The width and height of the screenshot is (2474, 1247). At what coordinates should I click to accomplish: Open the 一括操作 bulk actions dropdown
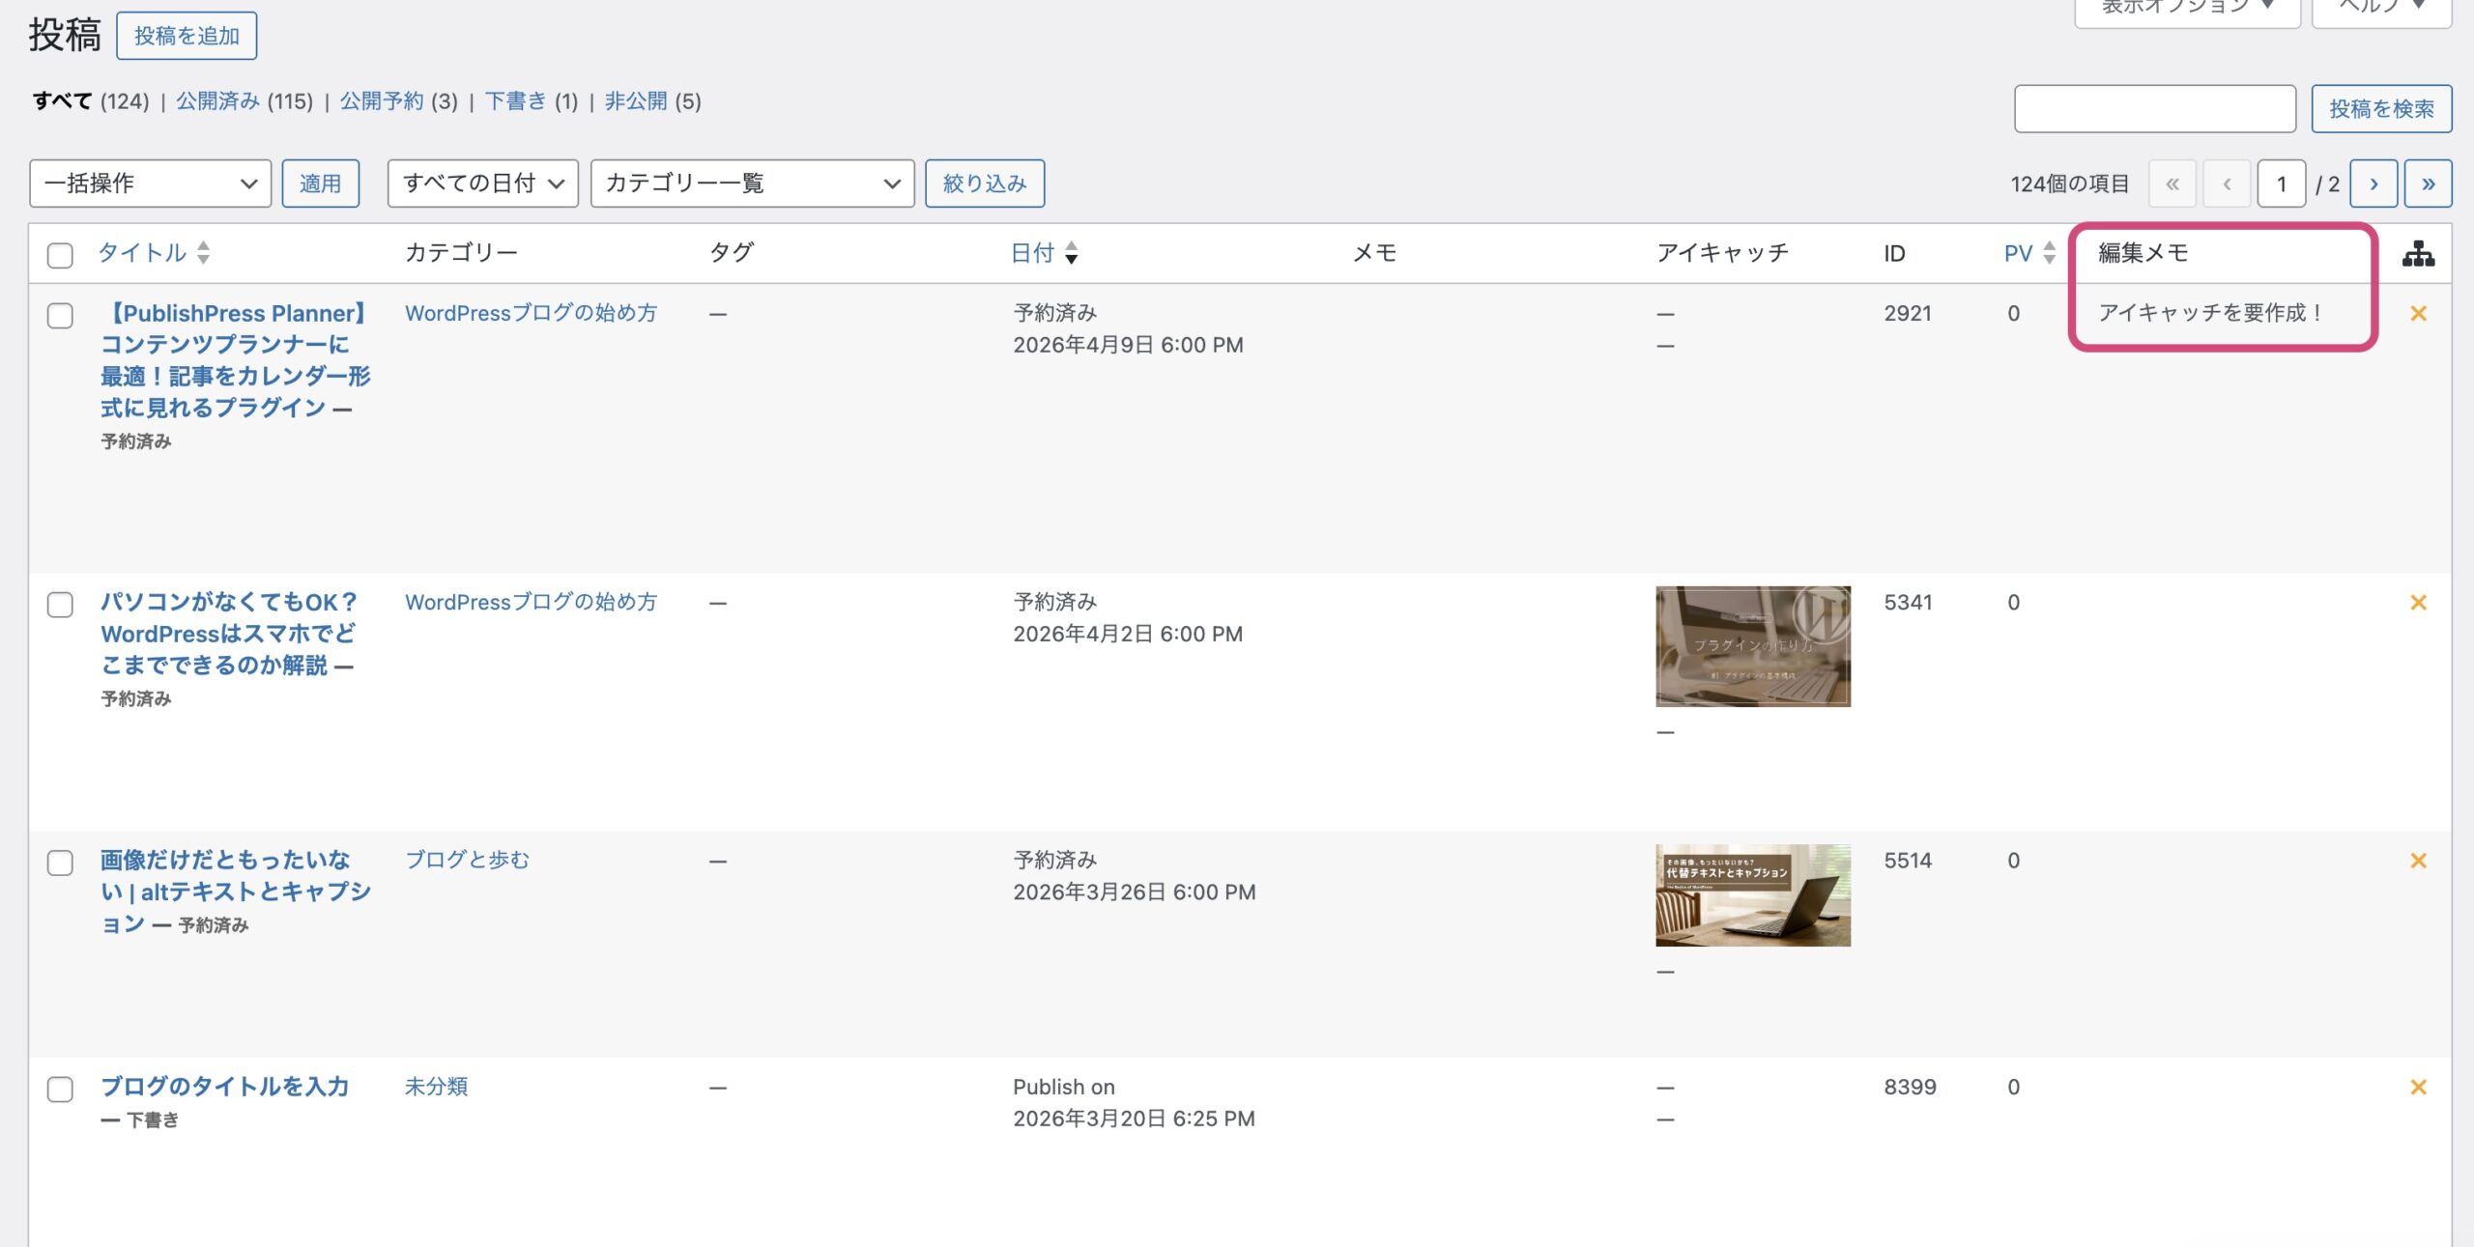click(150, 184)
